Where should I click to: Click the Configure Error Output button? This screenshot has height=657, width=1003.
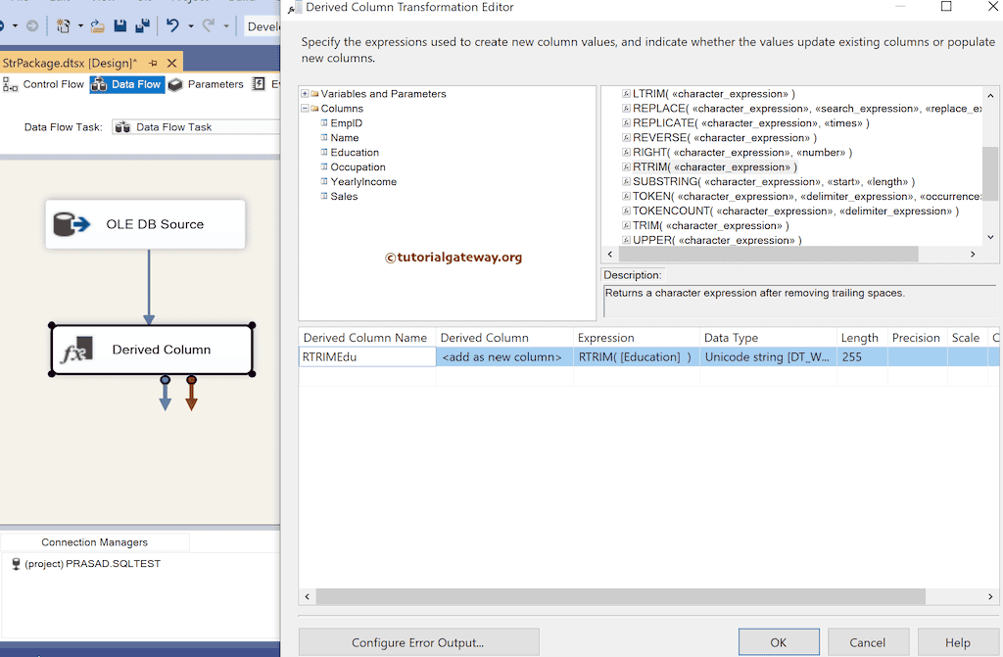418,642
